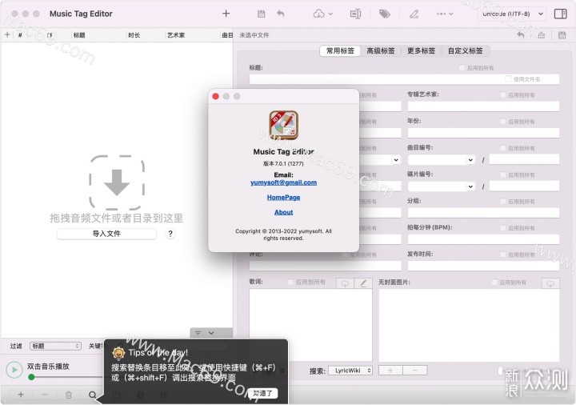Image resolution: width=576 pixels, height=405 pixels.
Task: Click the minus icon in bottom-left toolbar
Action: (x=45, y=395)
